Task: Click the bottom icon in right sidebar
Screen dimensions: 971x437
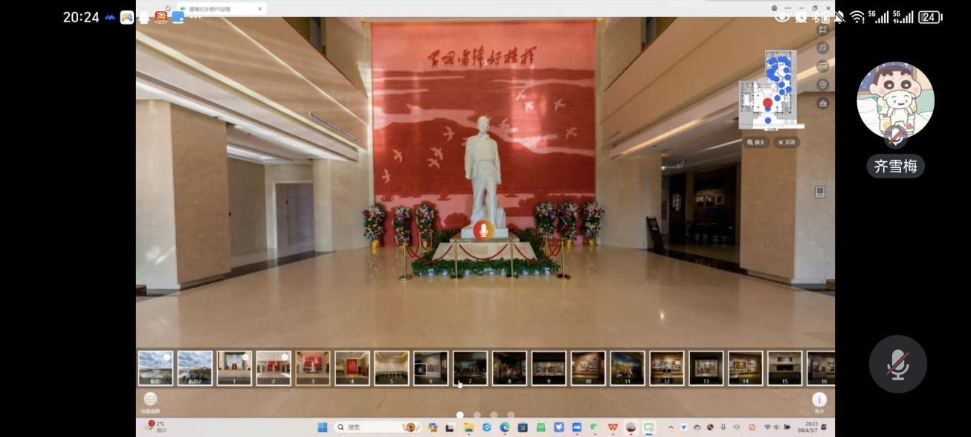Action: (822, 103)
